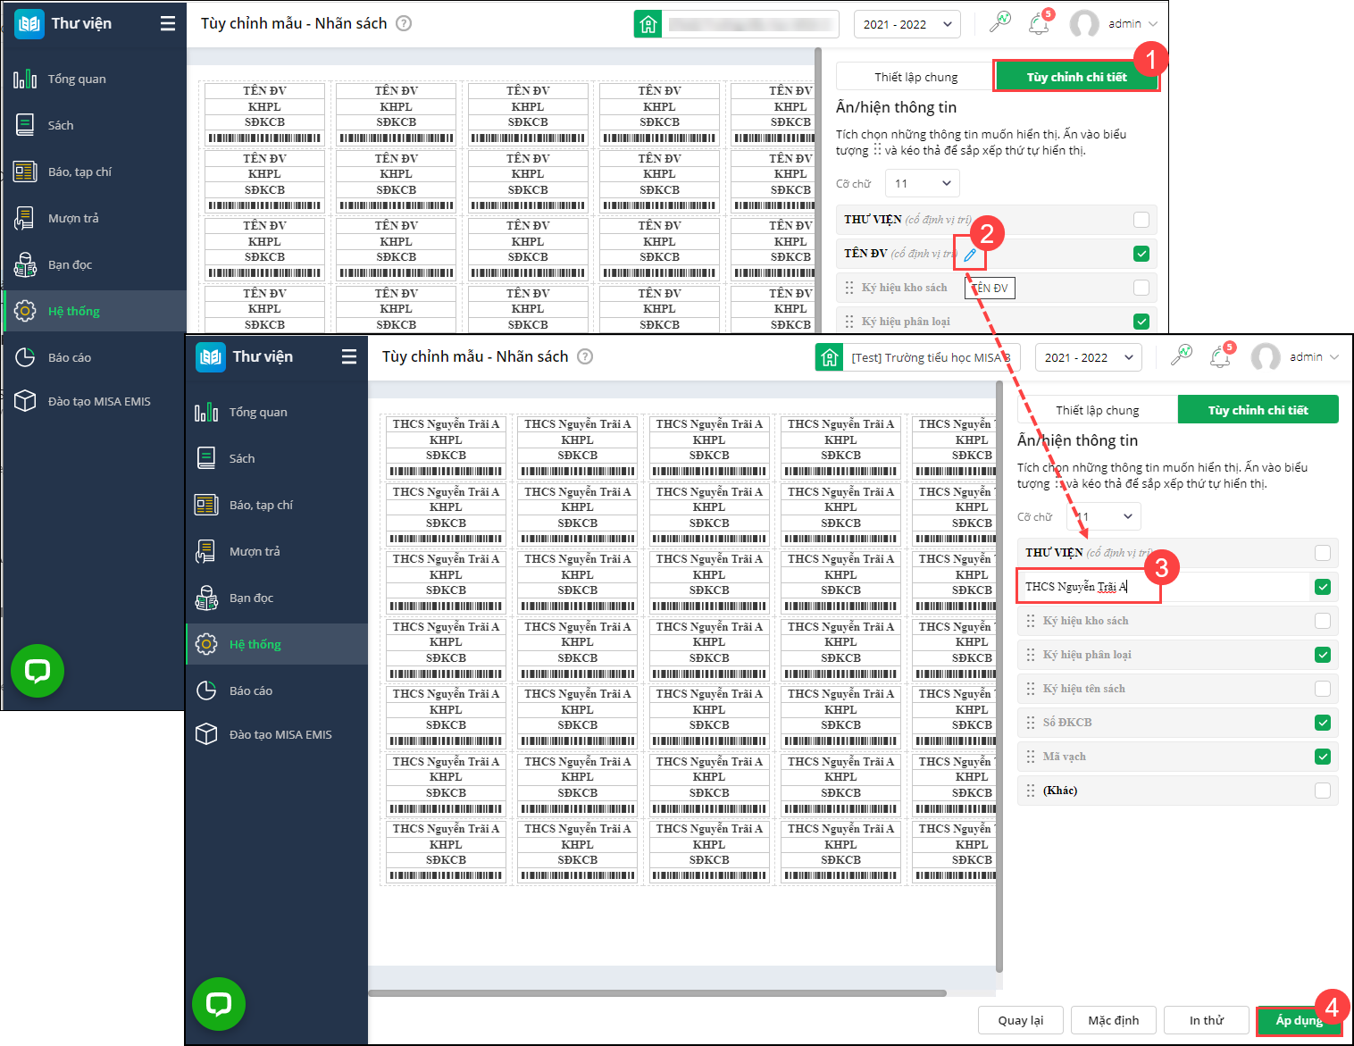Click into the THCS Nguyễn Trãi A text field
This screenshot has height=1046, width=1354.
pos(1163,587)
